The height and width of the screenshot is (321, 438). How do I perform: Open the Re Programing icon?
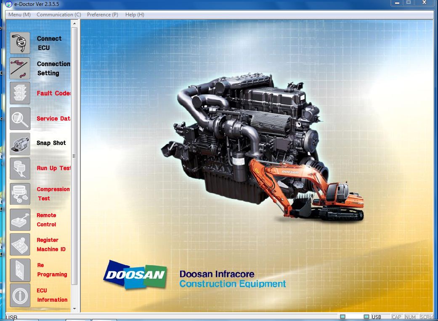[x=20, y=270]
